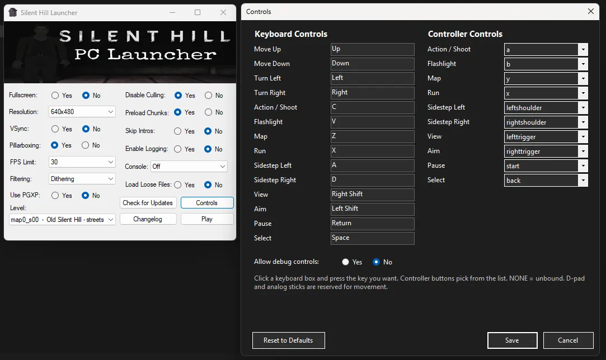Select Yes for Load Loose Files
Screen dimensions: 606x360
point(178,185)
